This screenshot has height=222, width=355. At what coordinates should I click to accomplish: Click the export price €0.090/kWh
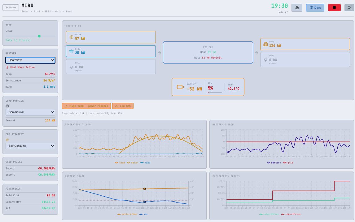click(47, 175)
